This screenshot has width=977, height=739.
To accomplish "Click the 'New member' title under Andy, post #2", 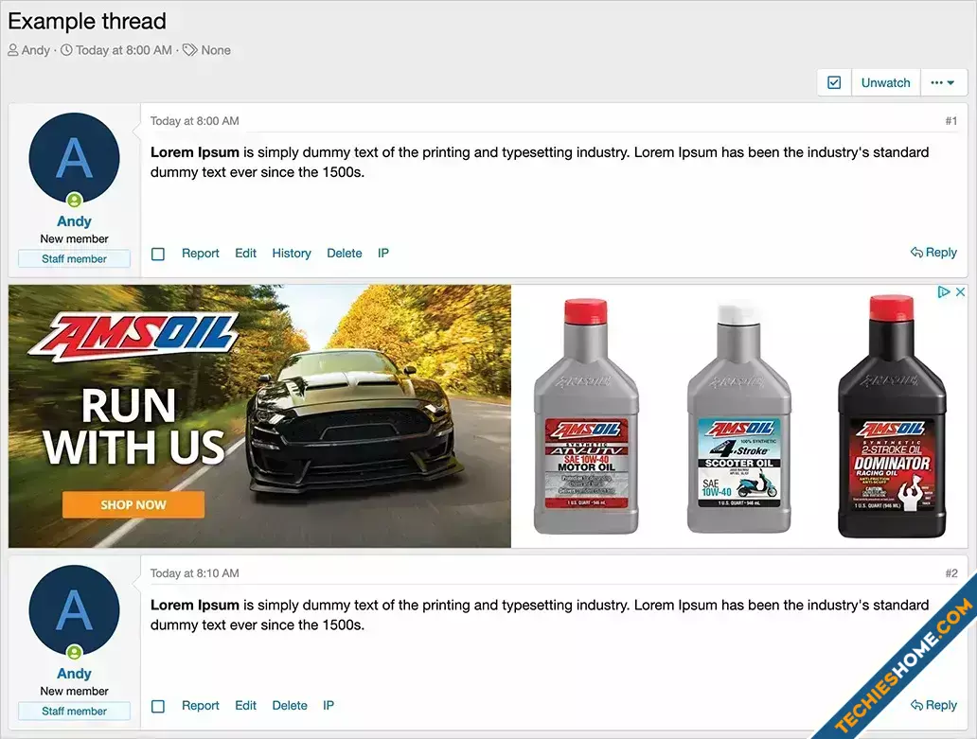I will coord(74,691).
